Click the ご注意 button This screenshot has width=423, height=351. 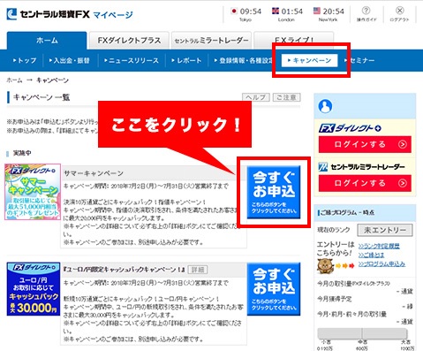(287, 97)
